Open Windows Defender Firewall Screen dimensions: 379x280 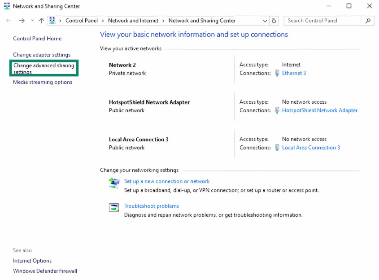[x=45, y=271]
